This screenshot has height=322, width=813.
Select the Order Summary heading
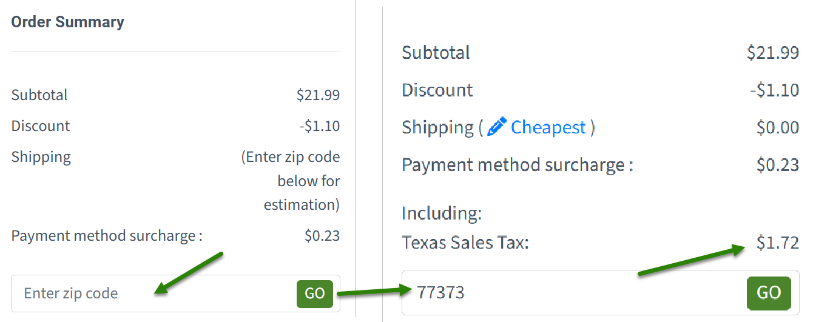click(x=67, y=22)
